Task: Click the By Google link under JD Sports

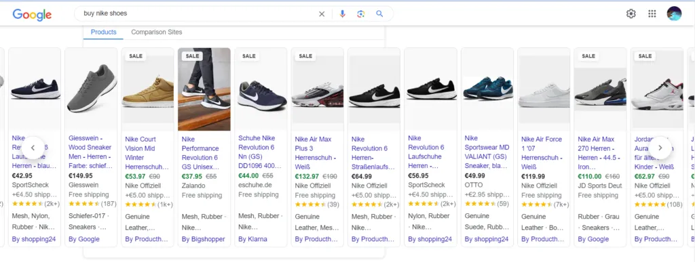Action: tap(593, 239)
